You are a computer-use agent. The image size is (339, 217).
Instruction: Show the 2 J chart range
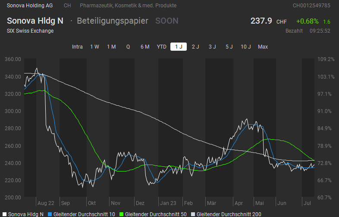coord(195,47)
